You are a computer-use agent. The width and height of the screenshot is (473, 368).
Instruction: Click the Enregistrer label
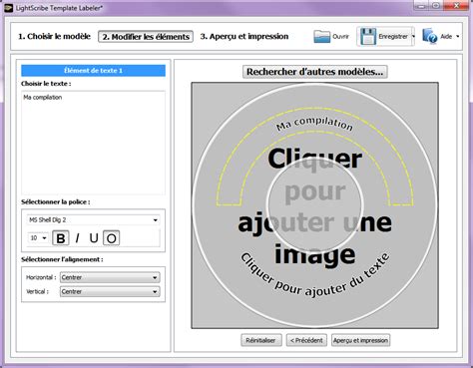pos(393,37)
